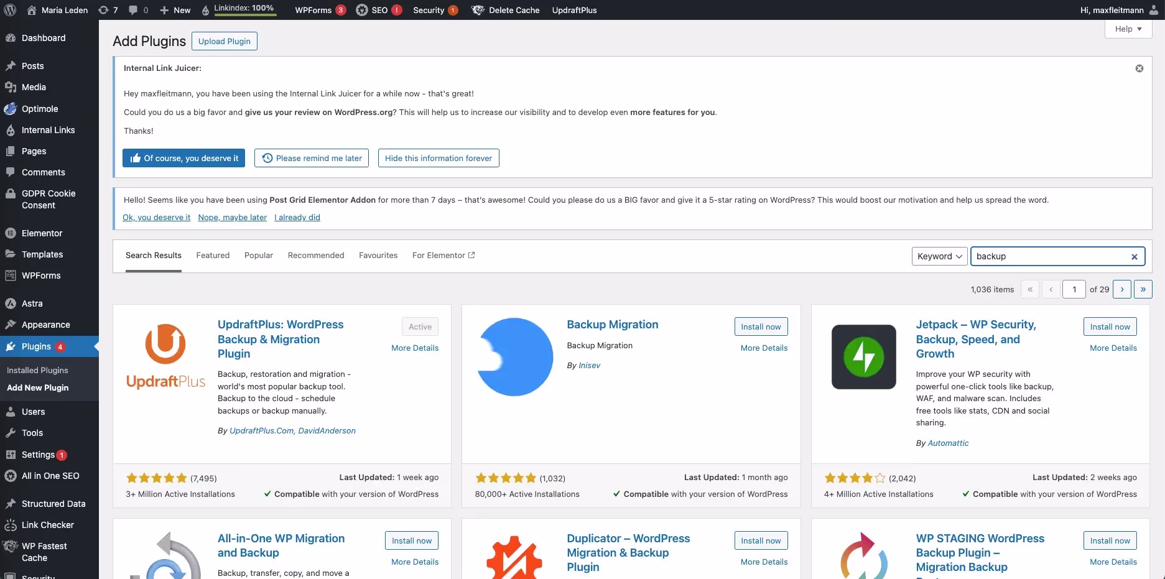
Task: Dismiss the Internal Link Juicer notice
Action: 1139,68
